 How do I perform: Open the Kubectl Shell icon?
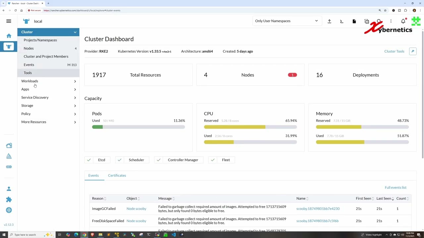click(342, 21)
